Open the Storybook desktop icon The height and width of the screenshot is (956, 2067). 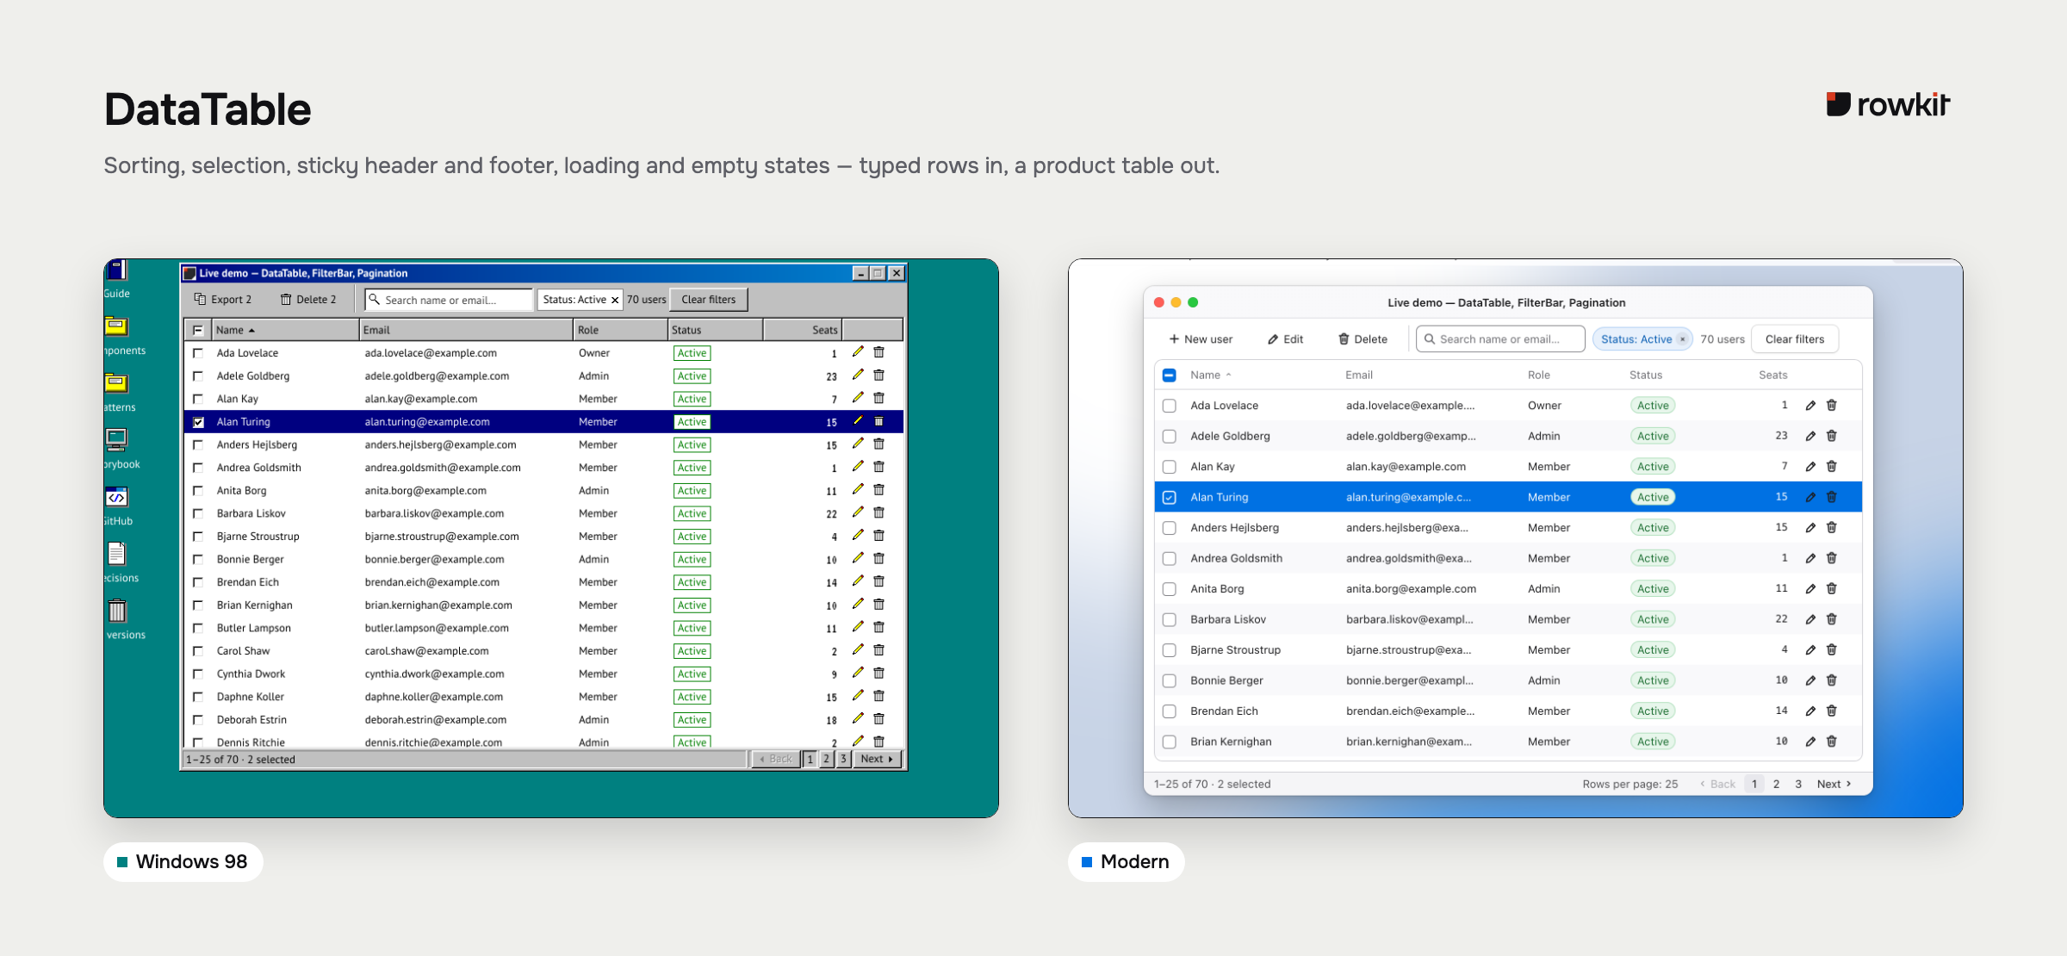pyautogui.click(x=119, y=449)
